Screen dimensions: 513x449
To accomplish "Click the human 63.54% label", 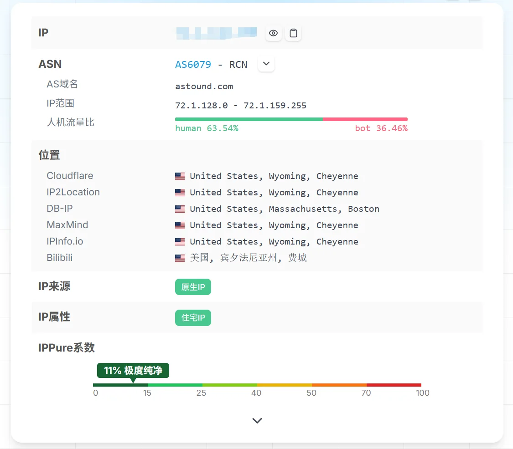I will point(207,128).
